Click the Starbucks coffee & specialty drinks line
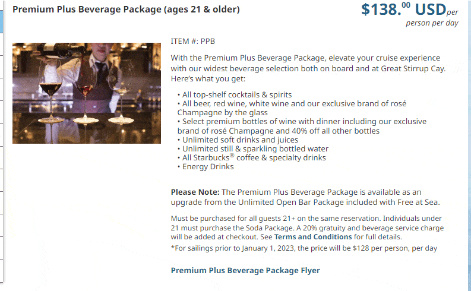Screen dimensions: 471x291 click(x=251, y=157)
